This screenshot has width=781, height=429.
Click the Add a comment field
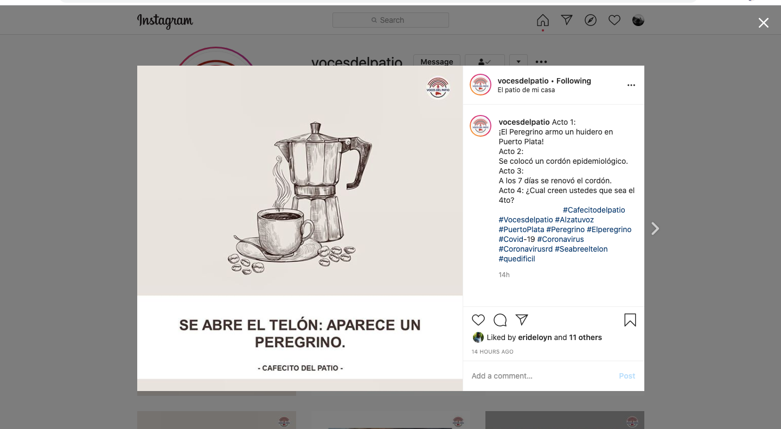[x=542, y=376]
